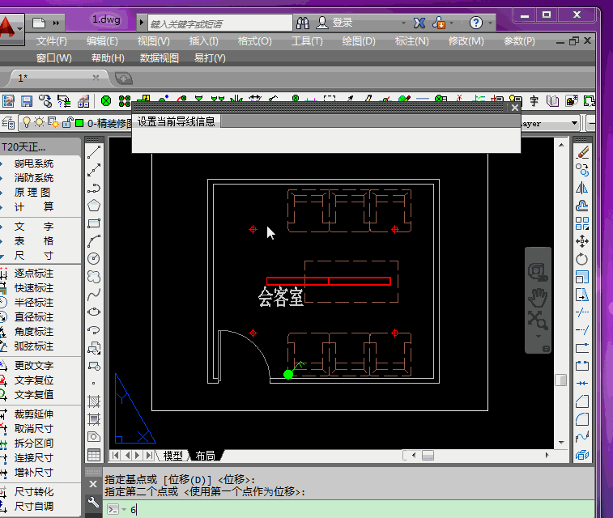The height and width of the screenshot is (518, 613).
Task: Select the Line draw tool
Action: [x=94, y=152]
